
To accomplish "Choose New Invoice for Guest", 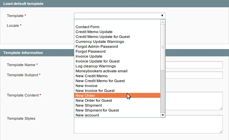I will point(117,91).
